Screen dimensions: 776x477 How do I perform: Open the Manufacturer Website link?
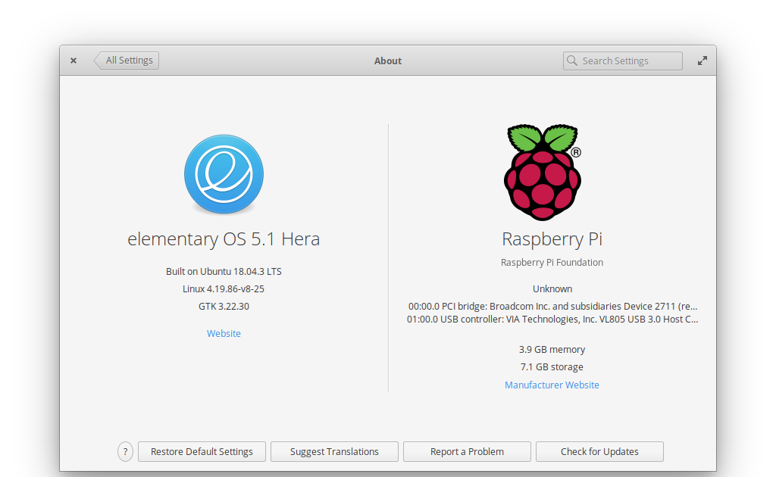pyautogui.click(x=552, y=385)
